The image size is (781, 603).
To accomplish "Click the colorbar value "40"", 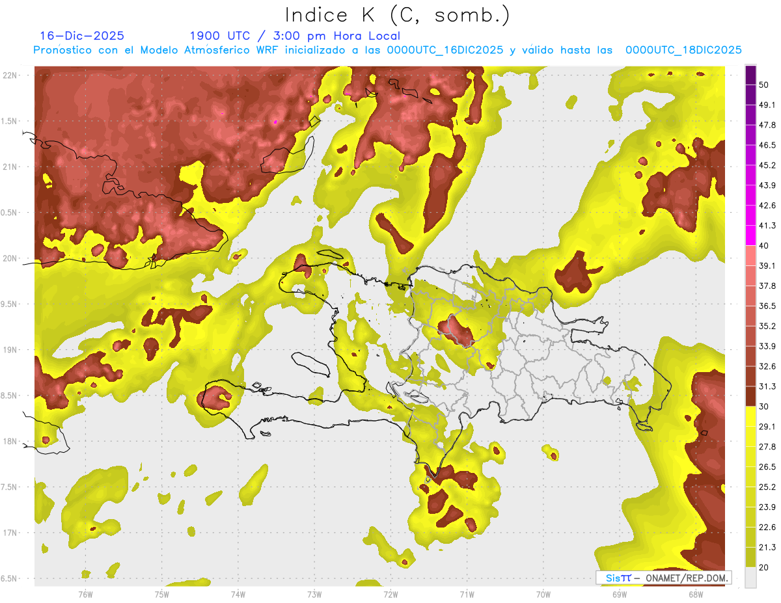I will tap(764, 246).
